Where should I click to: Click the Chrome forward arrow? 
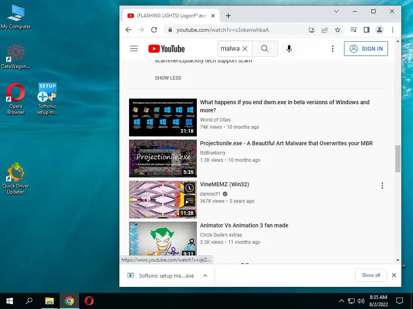click(141, 30)
